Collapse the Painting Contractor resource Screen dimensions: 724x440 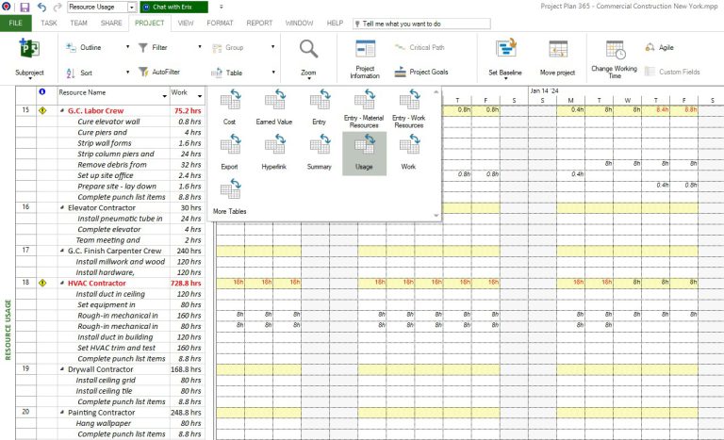click(62, 413)
